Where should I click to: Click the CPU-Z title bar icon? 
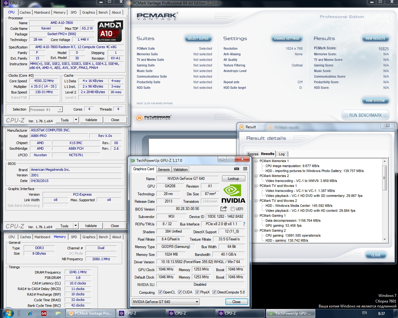[6, 3]
